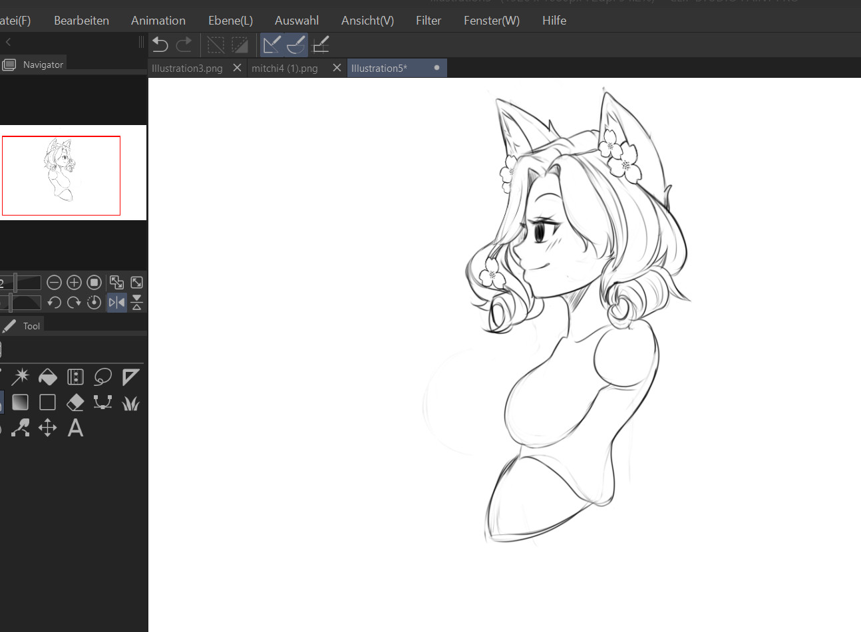861x632 pixels.
Task: Select the Decoration grass tool
Action: 130,402
